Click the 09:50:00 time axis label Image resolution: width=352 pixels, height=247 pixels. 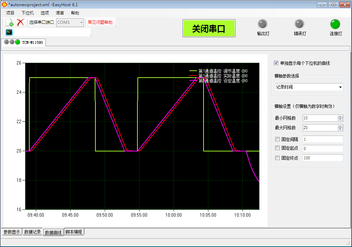point(105,215)
